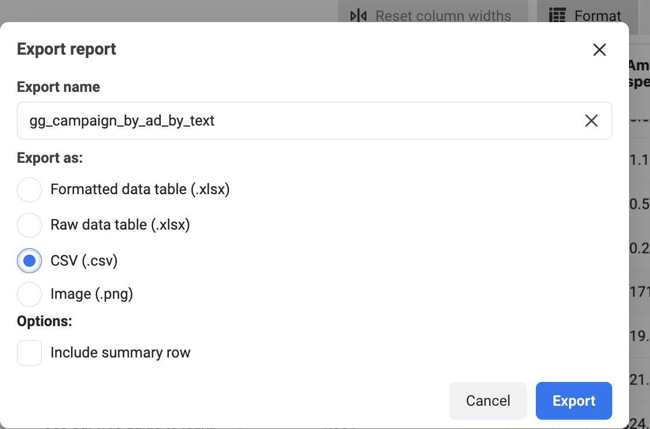
Task: Click the "Export name" field label
Action: point(58,87)
